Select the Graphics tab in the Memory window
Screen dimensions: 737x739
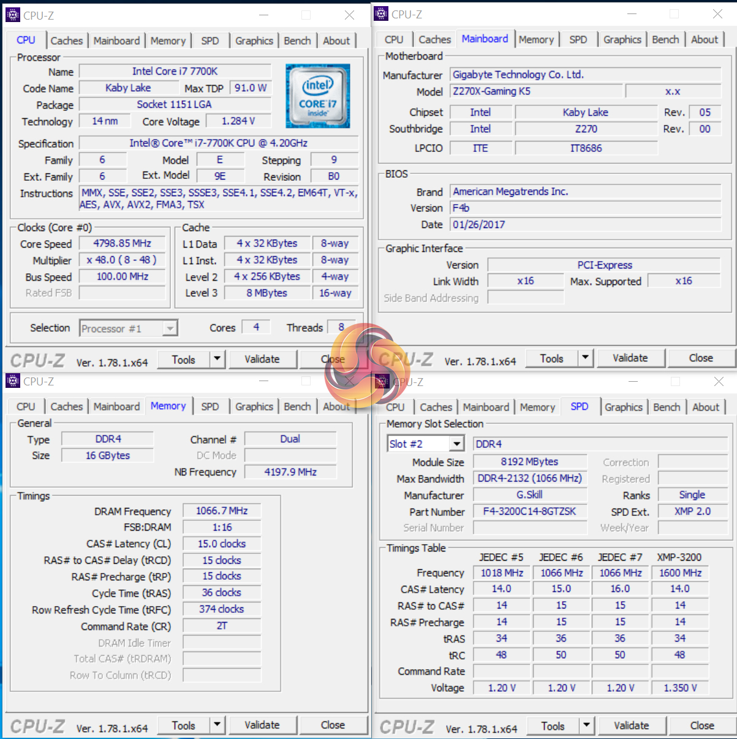pos(254,406)
